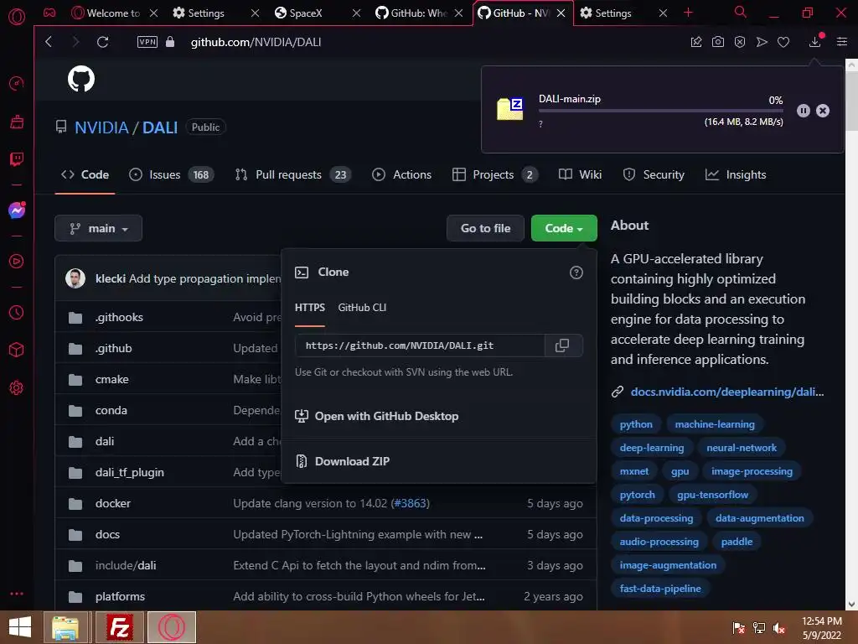
Task: Open the Security repository tab
Action: point(654,174)
